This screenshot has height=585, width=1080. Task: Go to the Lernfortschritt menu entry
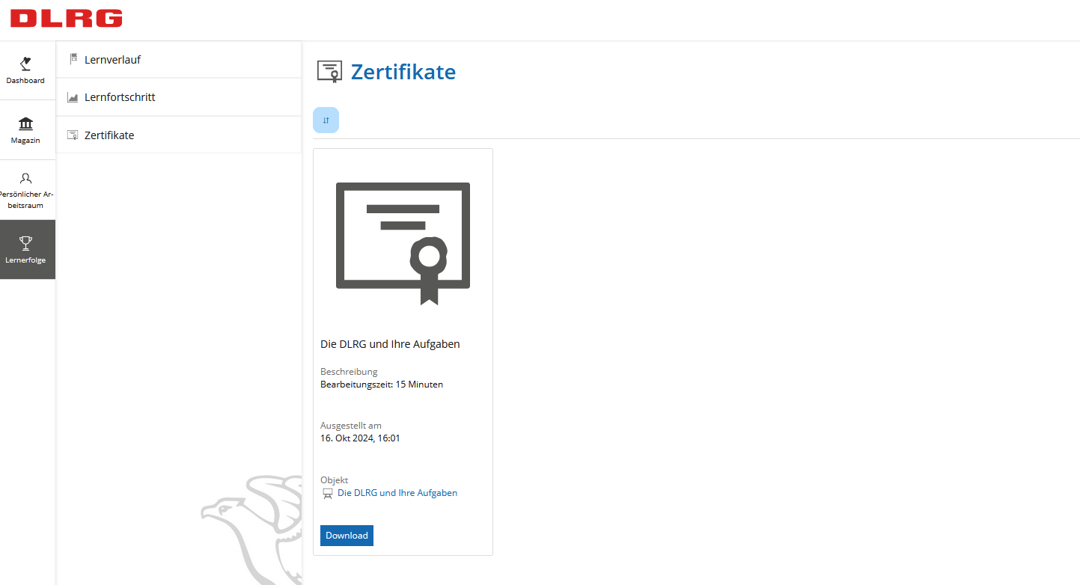click(x=120, y=97)
